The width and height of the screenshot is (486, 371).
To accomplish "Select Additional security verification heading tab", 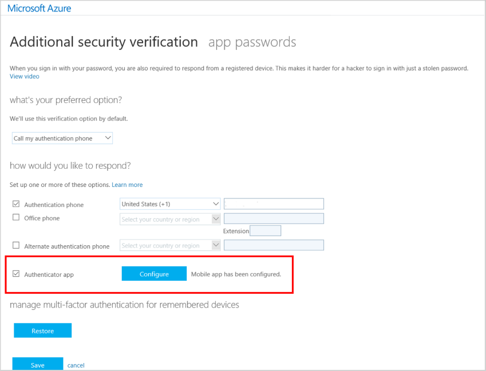I will point(104,42).
